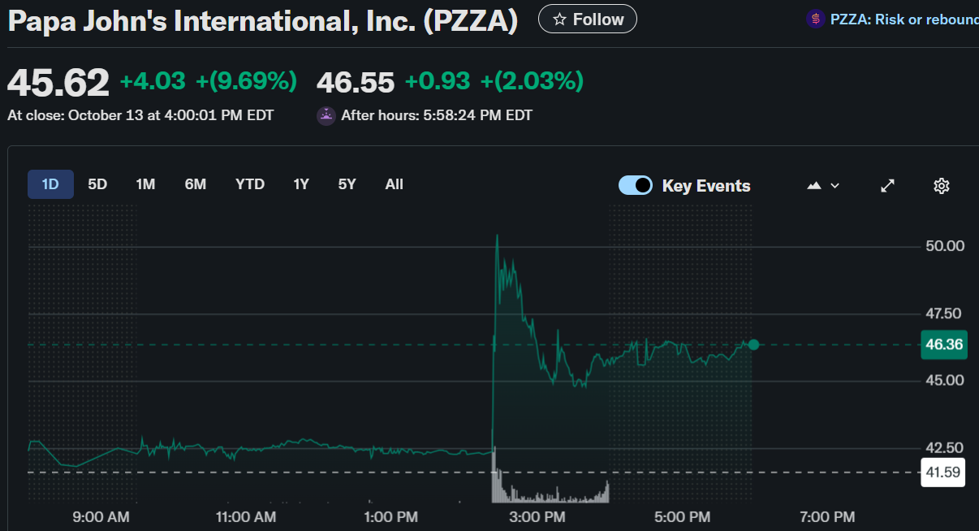This screenshot has width=979, height=531.
Task: Click the star icon in Follow button
Action: (x=559, y=19)
